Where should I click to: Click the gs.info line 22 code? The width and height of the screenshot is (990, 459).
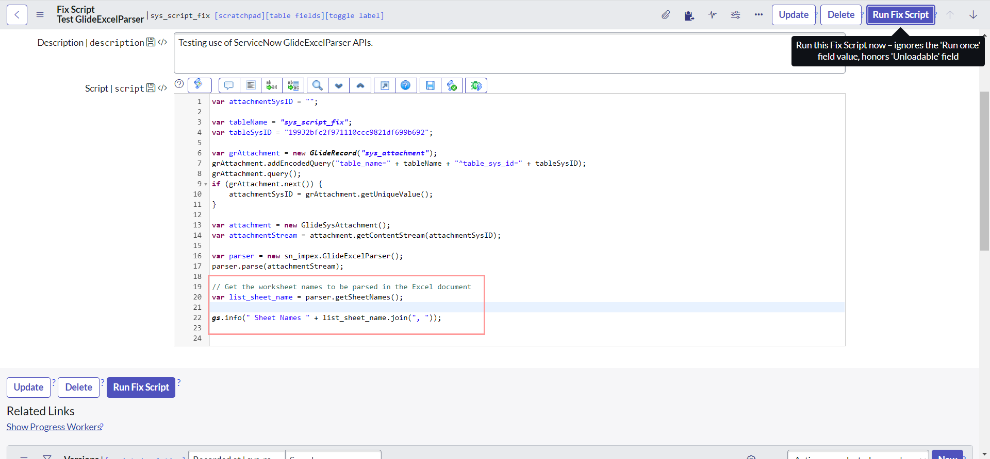[326, 318]
